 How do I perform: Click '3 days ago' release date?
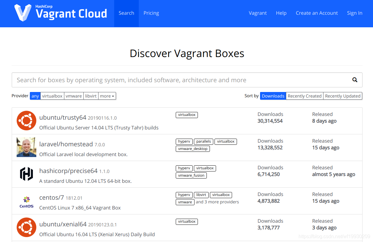pyautogui.click(x=324, y=228)
